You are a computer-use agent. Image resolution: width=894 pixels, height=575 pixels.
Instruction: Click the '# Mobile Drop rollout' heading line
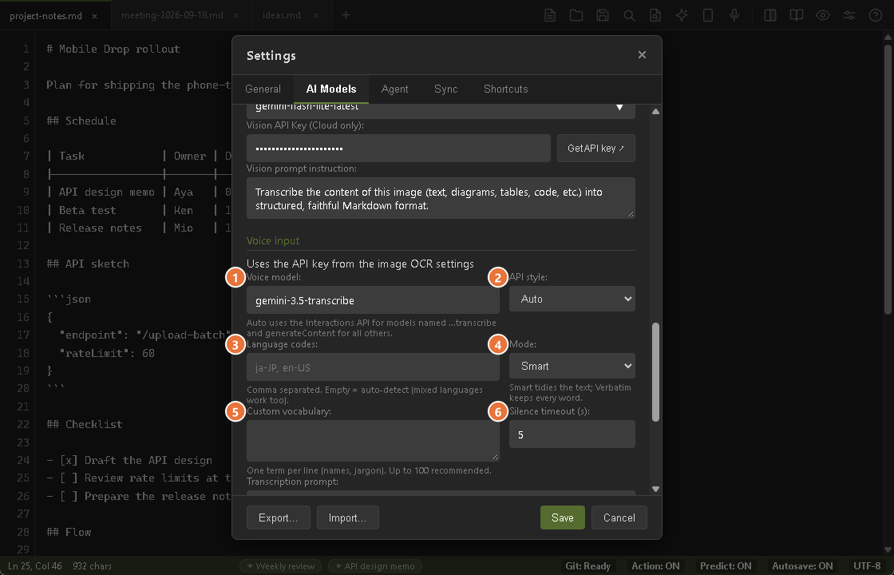coord(113,49)
